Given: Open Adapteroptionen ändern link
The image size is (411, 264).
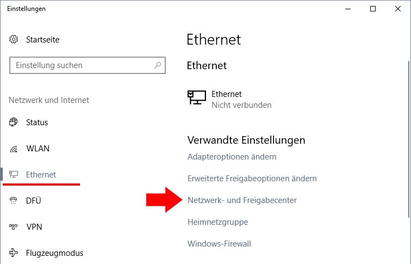Looking at the screenshot, I should 232,157.
